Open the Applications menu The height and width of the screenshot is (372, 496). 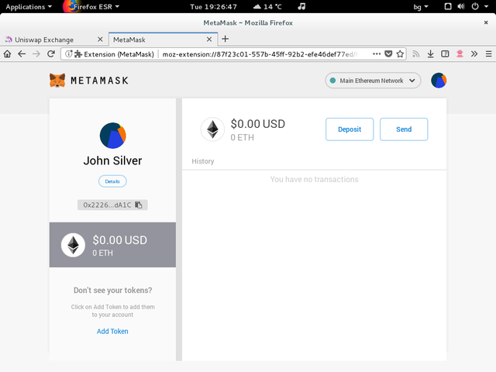point(29,7)
